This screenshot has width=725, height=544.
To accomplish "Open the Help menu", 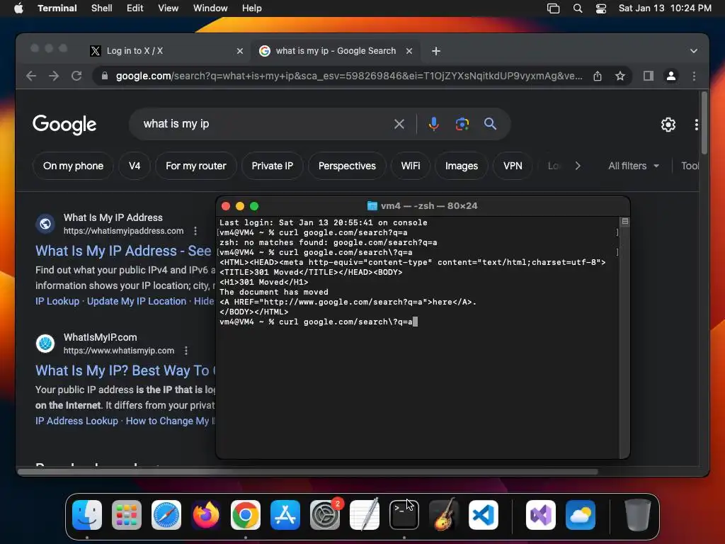I will pyautogui.click(x=252, y=8).
